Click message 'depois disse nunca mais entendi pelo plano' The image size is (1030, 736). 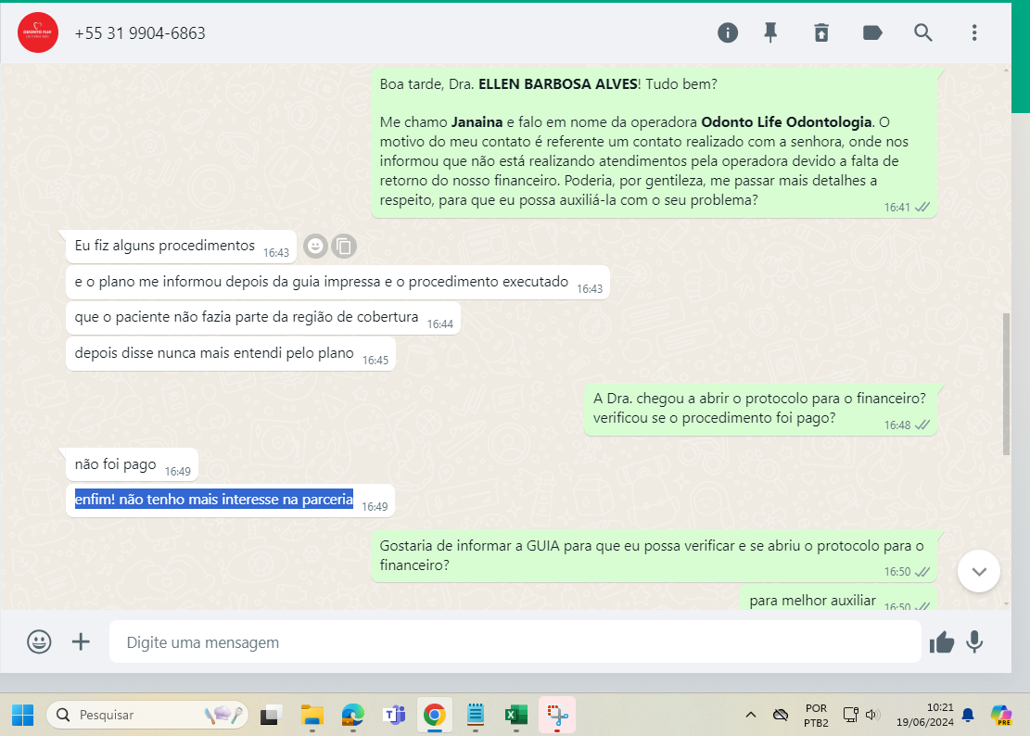click(x=231, y=354)
